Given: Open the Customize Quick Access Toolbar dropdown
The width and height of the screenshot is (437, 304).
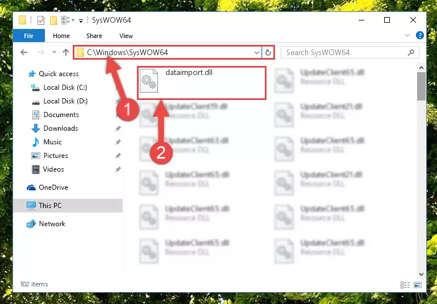Looking at the screenshot, I should tap(81, 20).
